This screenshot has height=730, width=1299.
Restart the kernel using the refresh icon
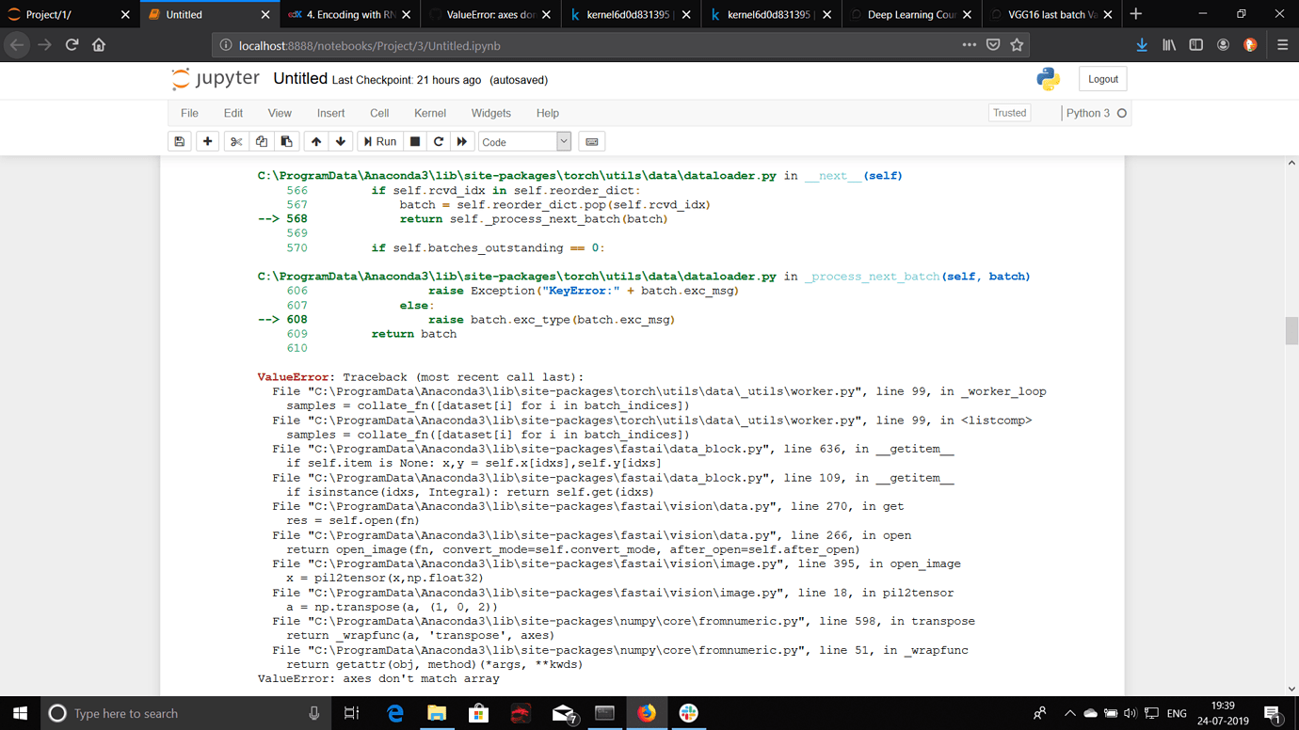438,141
